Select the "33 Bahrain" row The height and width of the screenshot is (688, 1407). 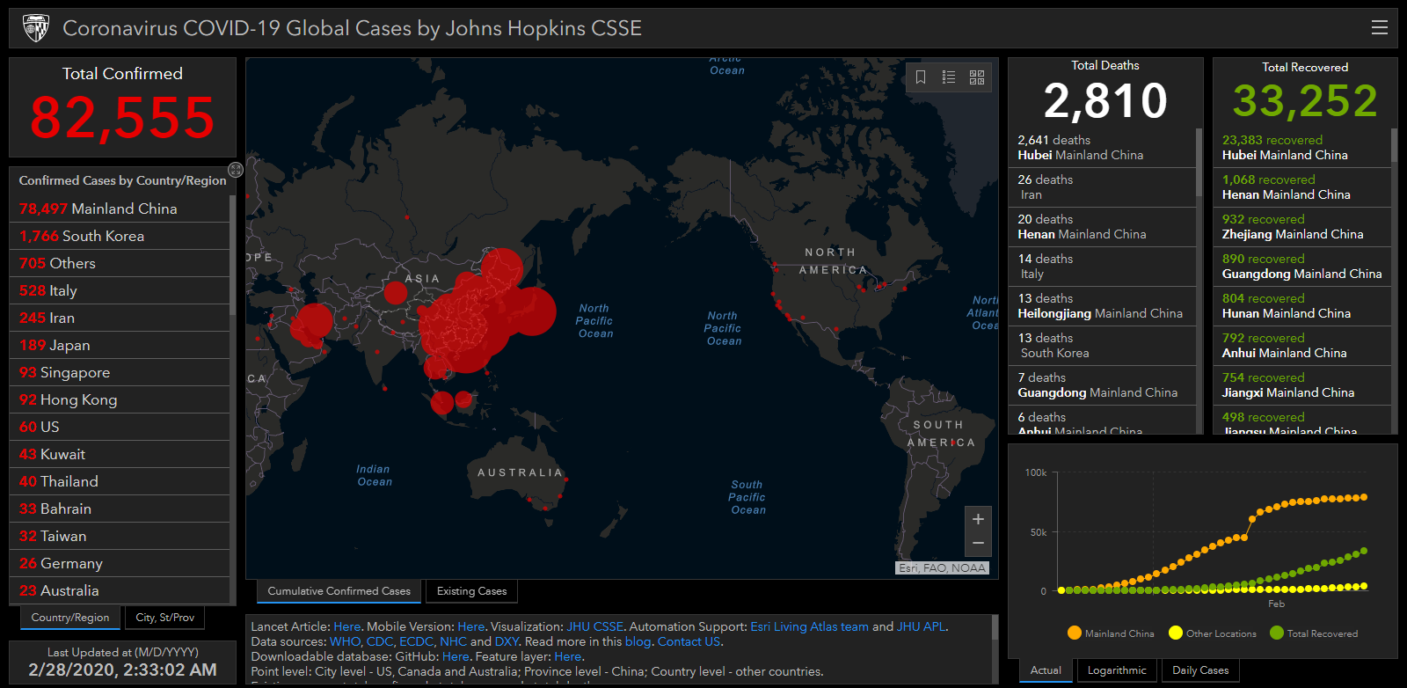coord(120,509)
